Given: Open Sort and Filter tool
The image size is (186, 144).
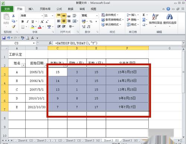Looking at the screenshot, I should point(155,20).
